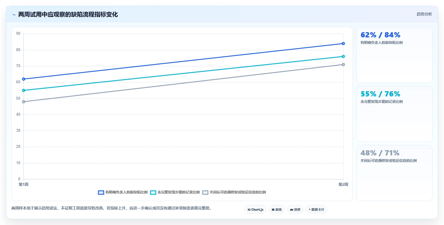Click the gray data point at 第1周
The width and height of the screenshot is (444, 225).
click(23, 102)
